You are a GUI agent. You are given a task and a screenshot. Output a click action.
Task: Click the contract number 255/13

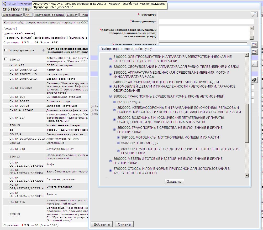[x=15, y=143]
